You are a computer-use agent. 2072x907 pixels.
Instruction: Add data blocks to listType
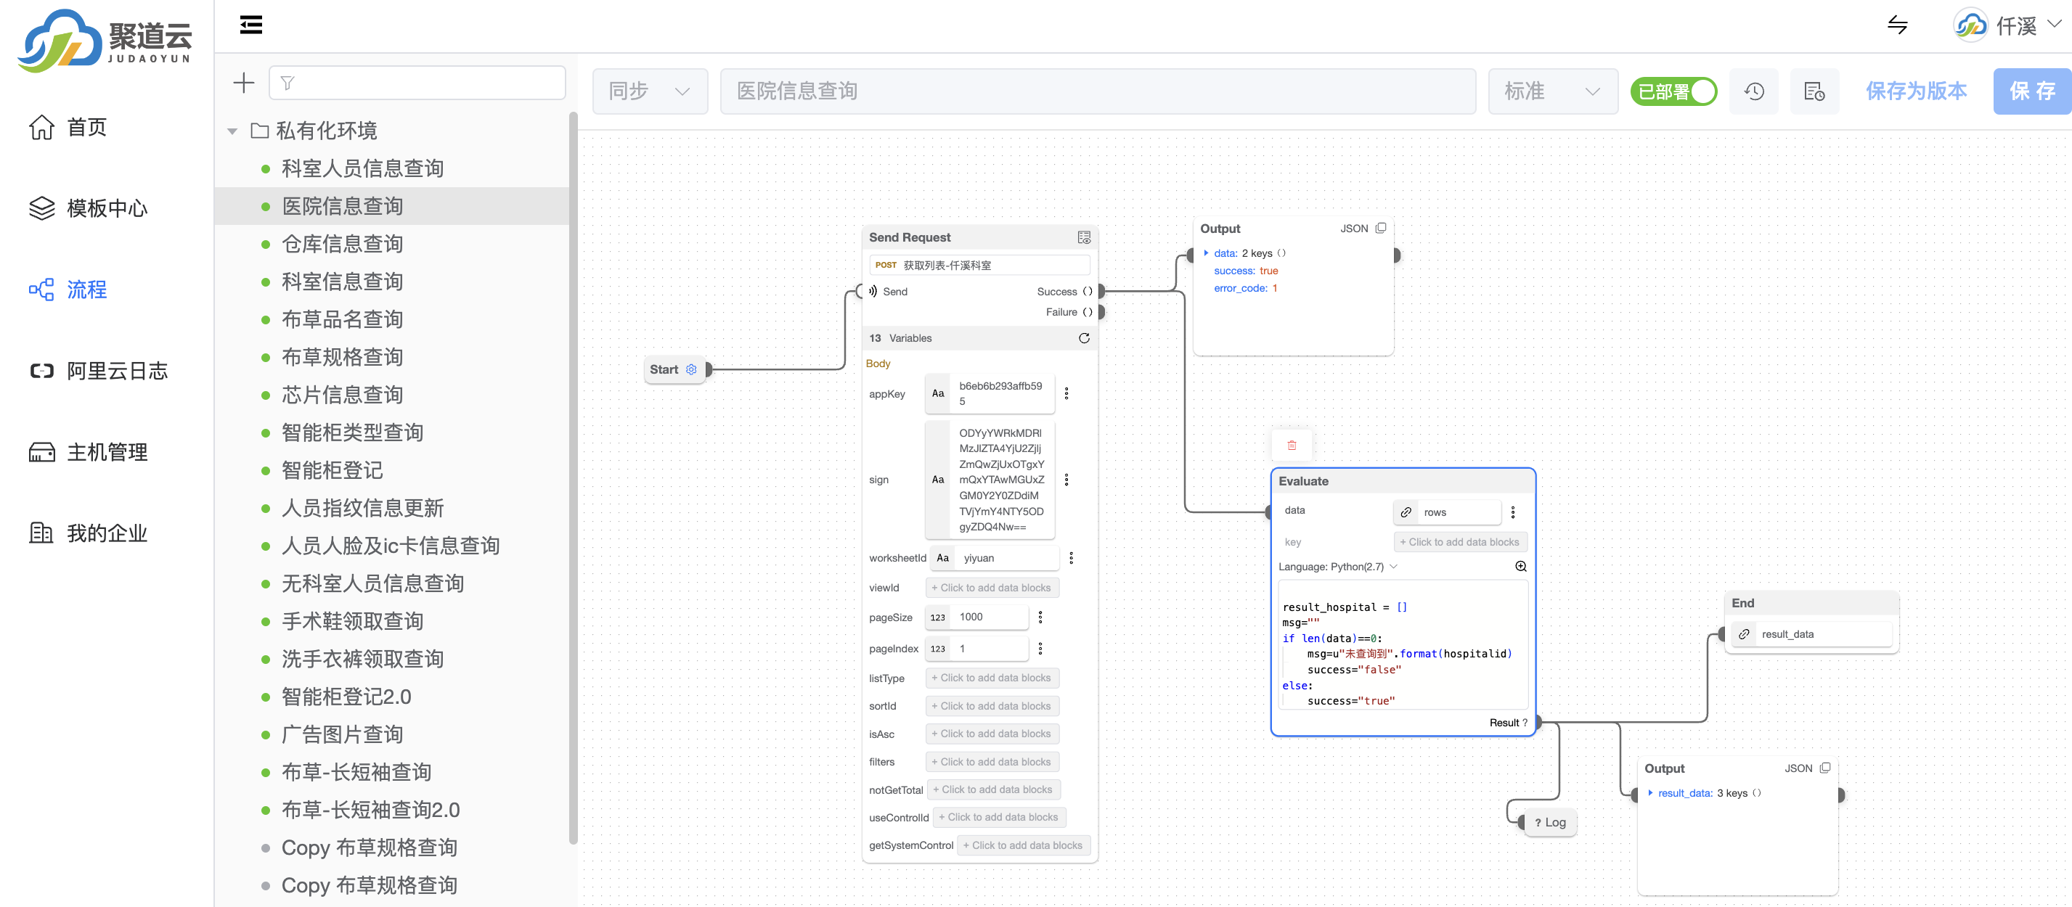click(992, 678)
